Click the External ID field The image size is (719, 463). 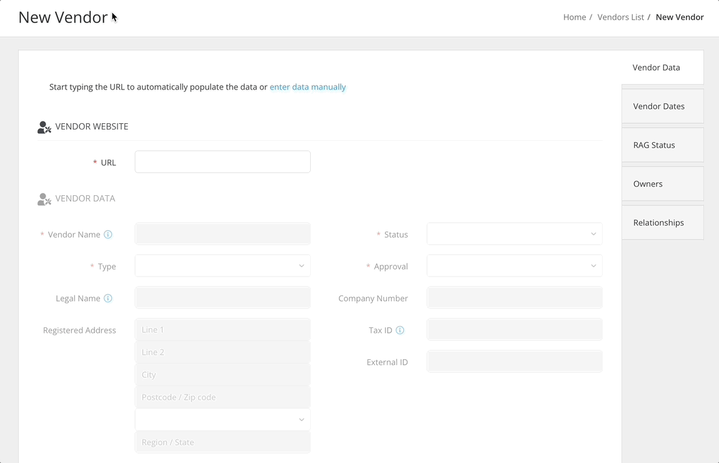click(x=514, y=362)
